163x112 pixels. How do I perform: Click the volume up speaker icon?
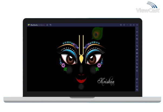137,32
